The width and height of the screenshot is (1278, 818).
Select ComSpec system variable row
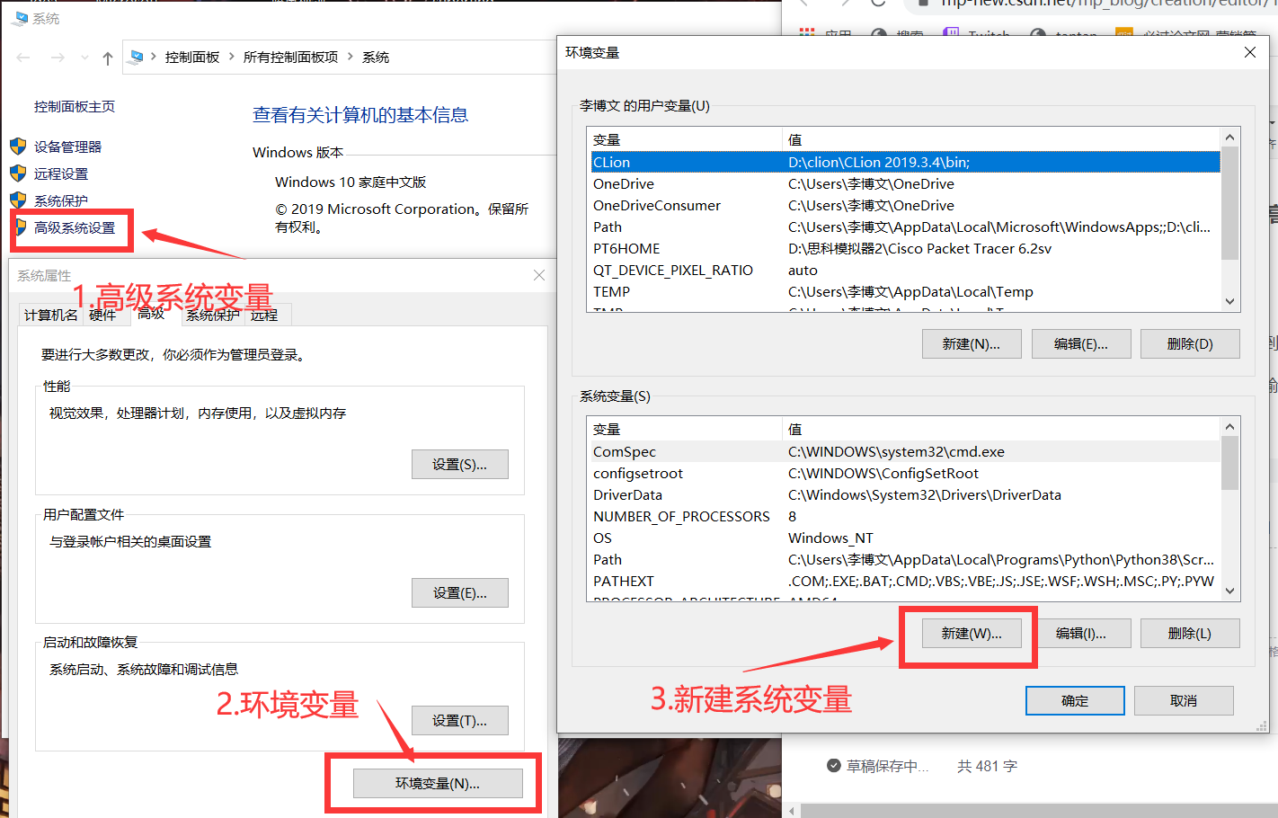tap(905, 451)
